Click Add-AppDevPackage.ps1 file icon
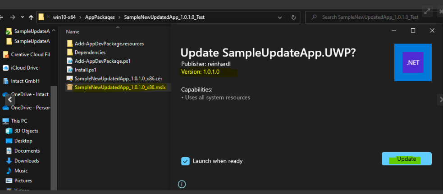The height and width of the screenshot is (194, 443). point(70,61)
